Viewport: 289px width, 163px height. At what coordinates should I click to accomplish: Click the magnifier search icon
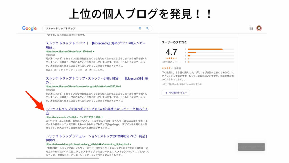(147, 29)
